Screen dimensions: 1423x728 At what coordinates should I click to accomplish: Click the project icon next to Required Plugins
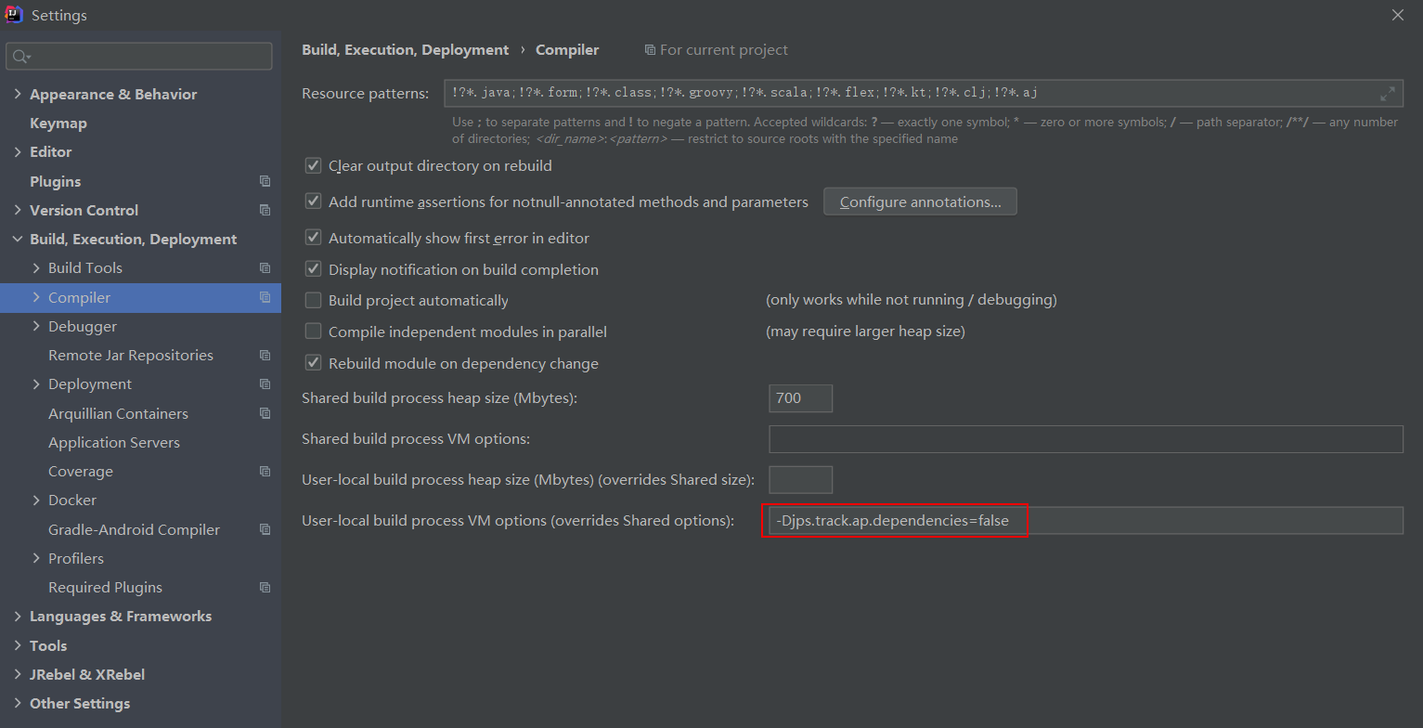pos(265,587)
